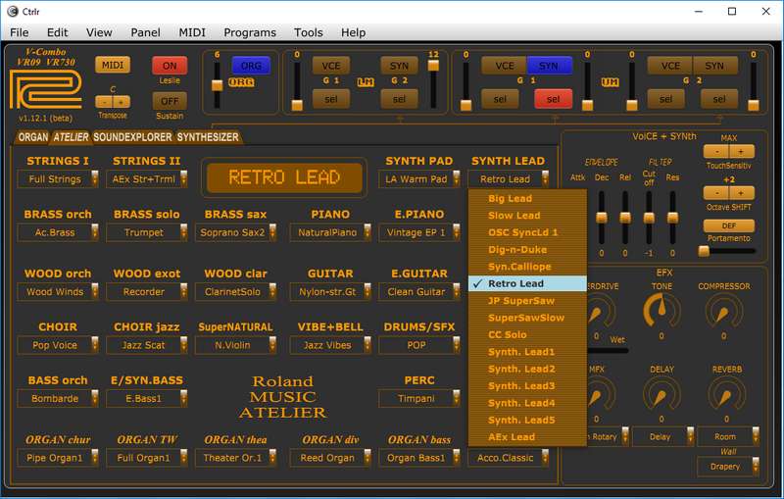Screen dimensions: 784x499
Task: Click the COMPRESSOR knob
Action: pos(723,311)
